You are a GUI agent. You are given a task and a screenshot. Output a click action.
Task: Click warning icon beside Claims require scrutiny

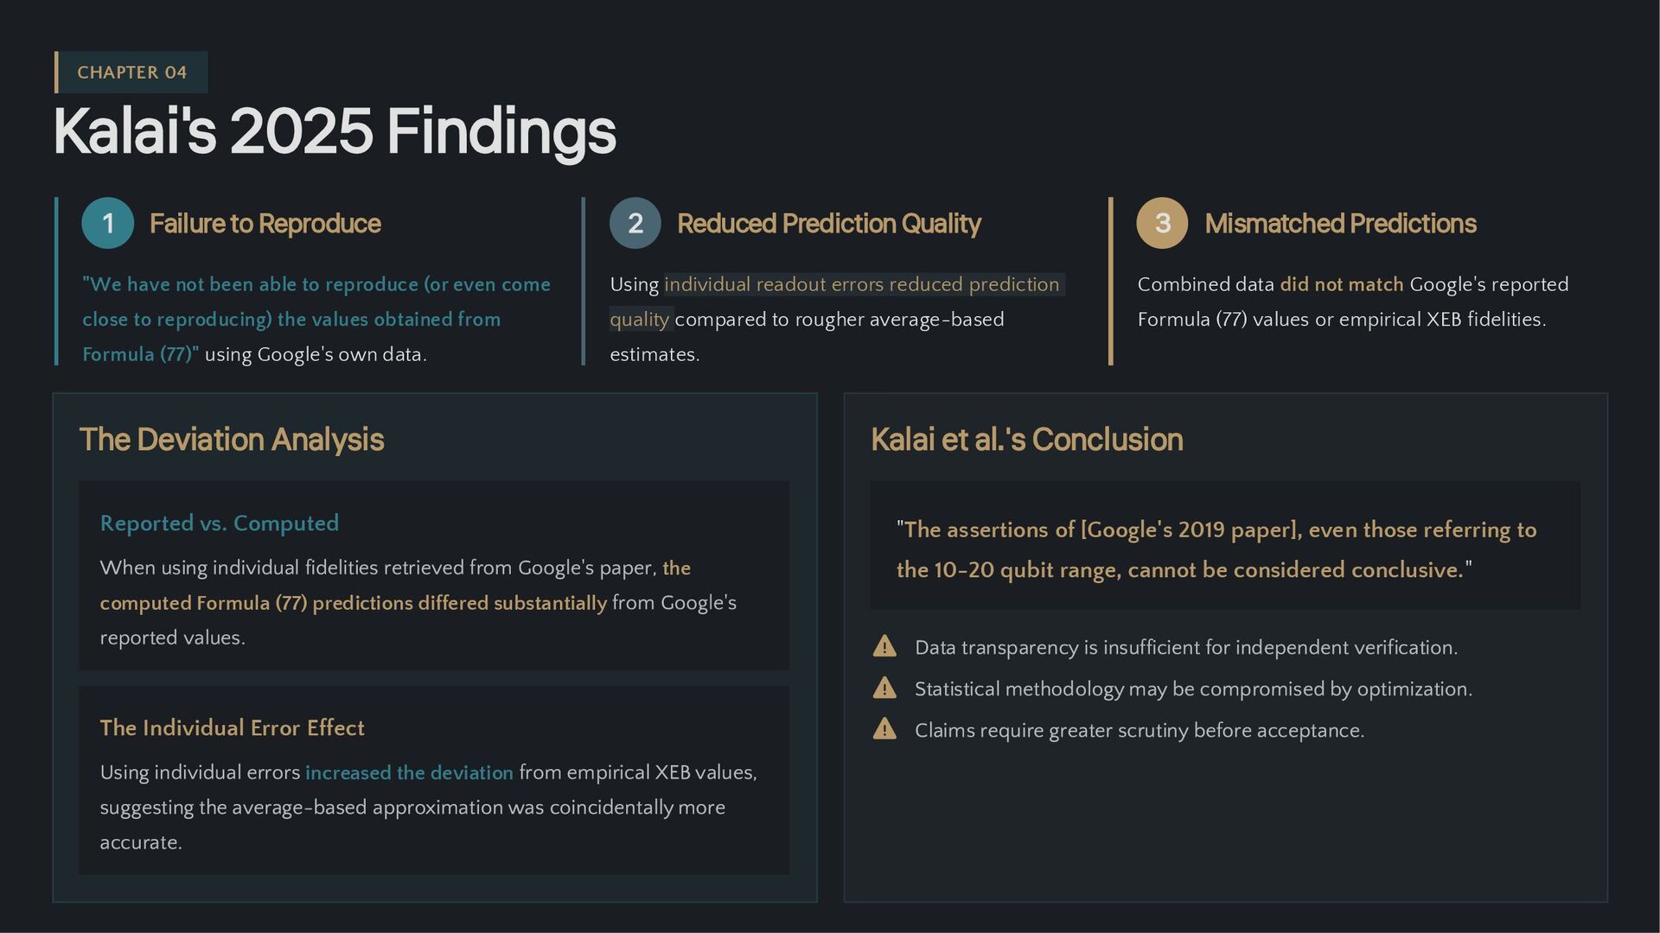[x=884, y=729]
